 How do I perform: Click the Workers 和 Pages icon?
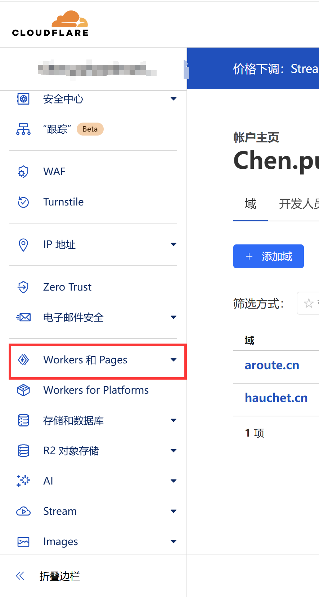click(x=23, y=360)
